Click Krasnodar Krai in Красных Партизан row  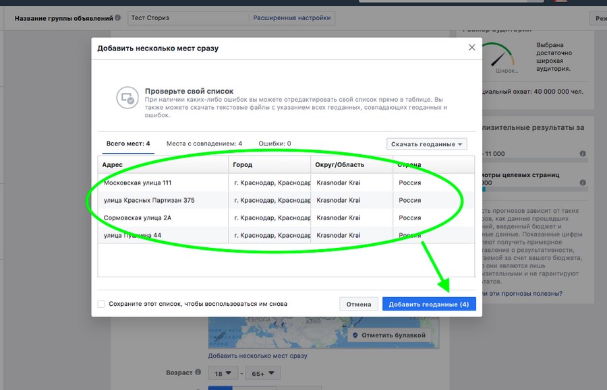339,200
